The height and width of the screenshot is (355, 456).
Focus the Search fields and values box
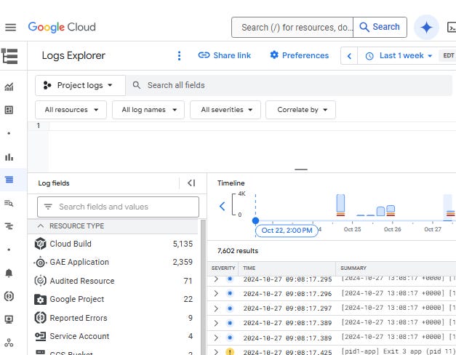118,207
